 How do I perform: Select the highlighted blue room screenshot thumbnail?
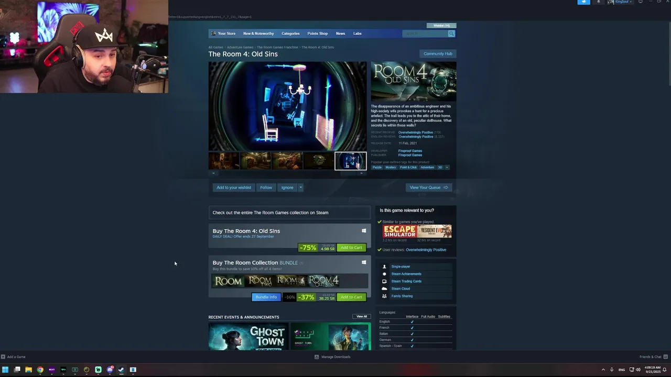351,161
